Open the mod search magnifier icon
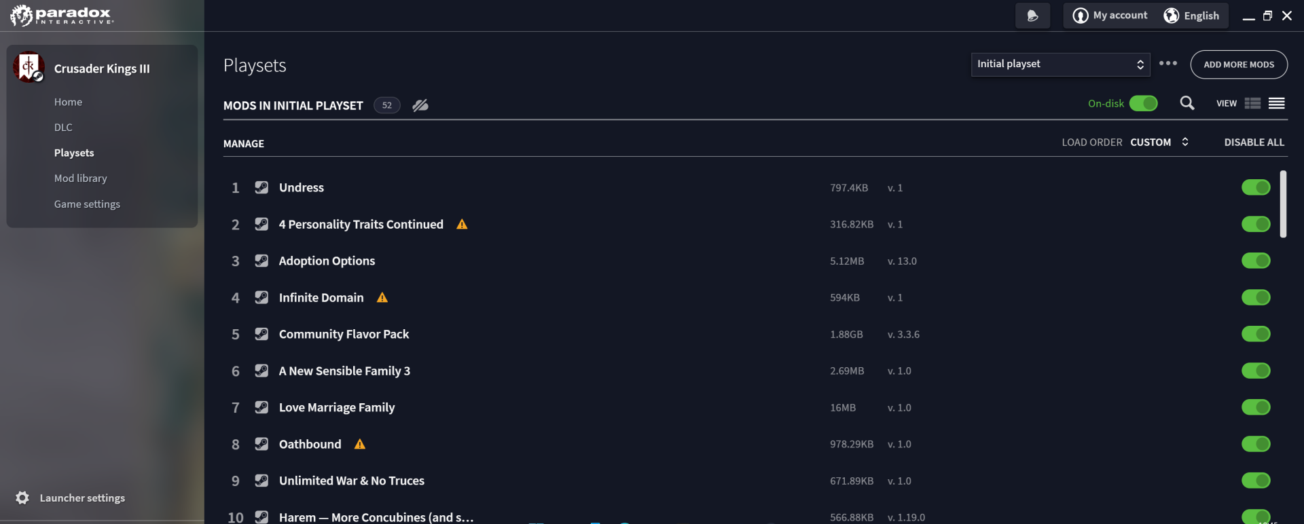 pos(1187,103)
